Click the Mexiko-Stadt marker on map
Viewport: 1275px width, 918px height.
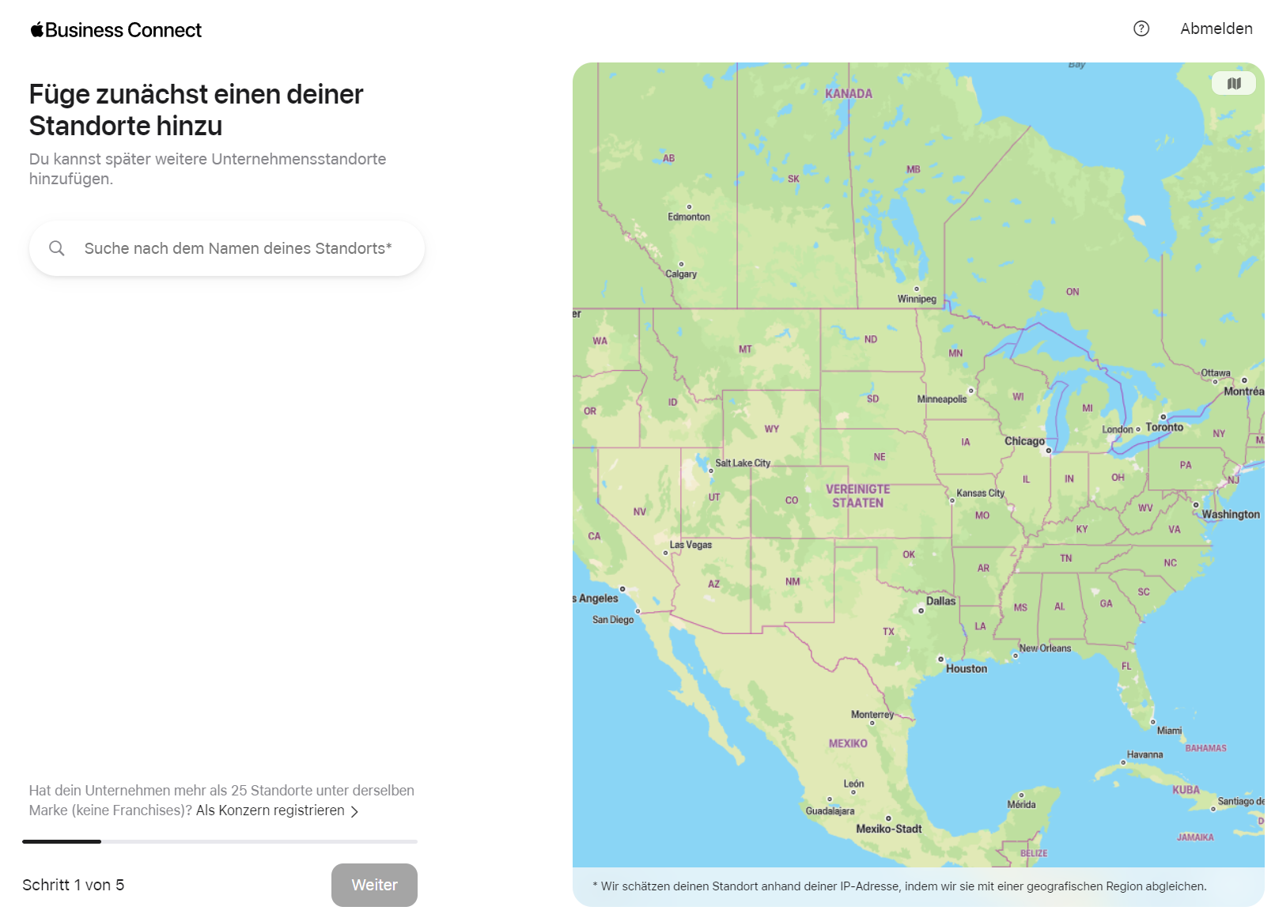(888, 818)
